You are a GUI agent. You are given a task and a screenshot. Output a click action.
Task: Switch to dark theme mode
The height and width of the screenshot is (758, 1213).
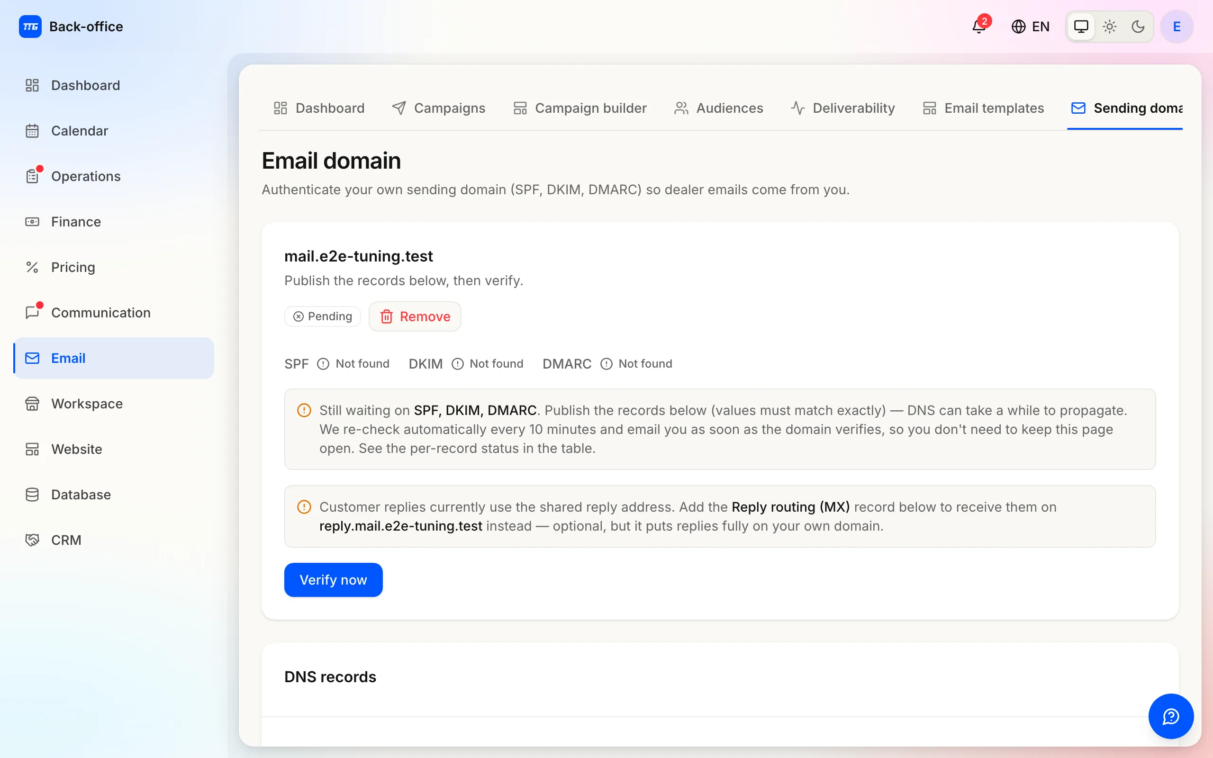[x=1138, y=27]
